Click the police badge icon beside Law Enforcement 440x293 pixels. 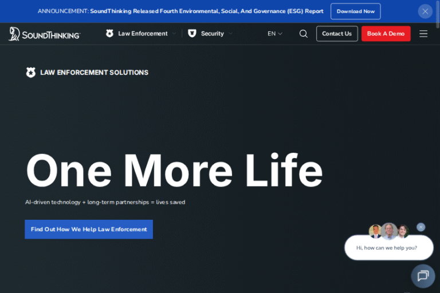coord(109,34)
